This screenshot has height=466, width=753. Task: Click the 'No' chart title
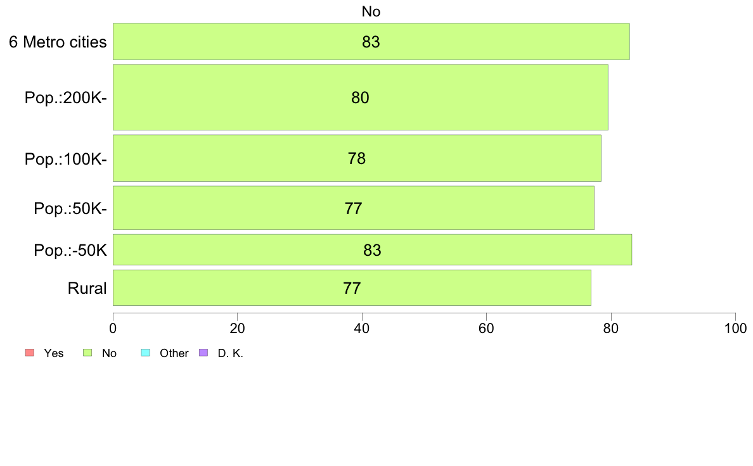click(x=371, y=11)
